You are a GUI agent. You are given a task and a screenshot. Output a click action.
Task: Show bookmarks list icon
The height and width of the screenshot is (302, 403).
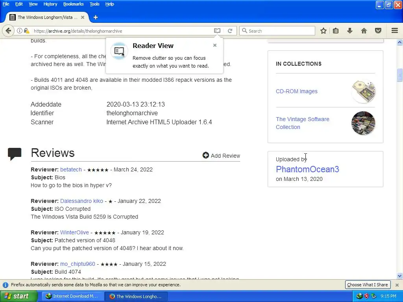[x=336, y=31]
